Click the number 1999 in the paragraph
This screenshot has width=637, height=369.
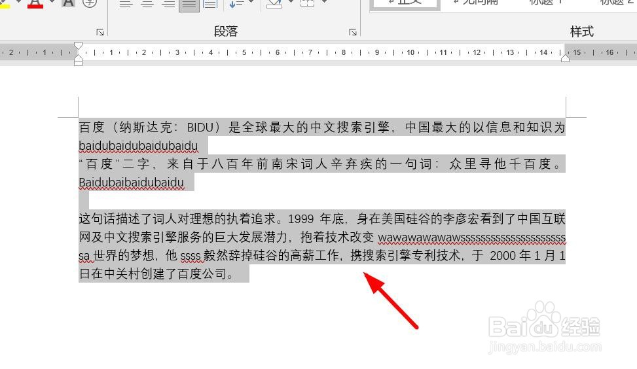300,219
